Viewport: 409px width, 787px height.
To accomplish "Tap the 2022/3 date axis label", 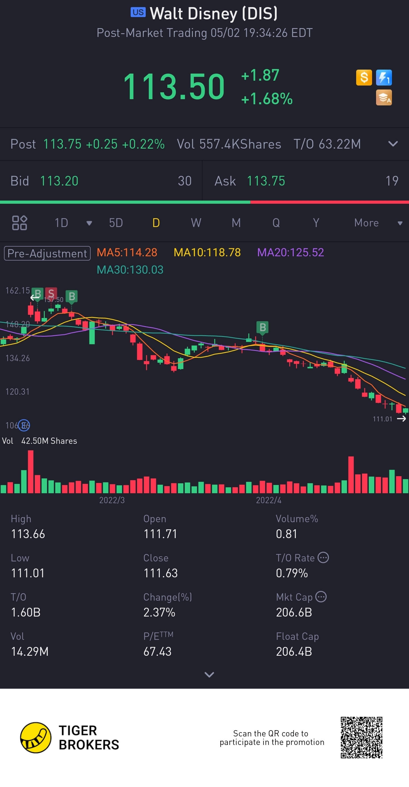I will coord(112,500).
